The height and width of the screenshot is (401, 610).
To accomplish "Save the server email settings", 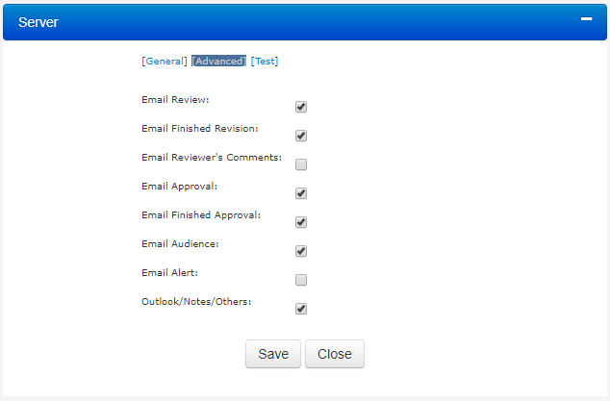I will click(273, 354).
